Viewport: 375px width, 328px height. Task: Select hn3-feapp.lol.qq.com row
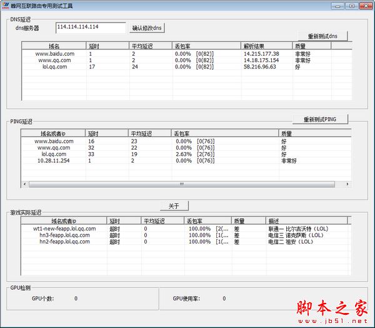click(186, 235)
